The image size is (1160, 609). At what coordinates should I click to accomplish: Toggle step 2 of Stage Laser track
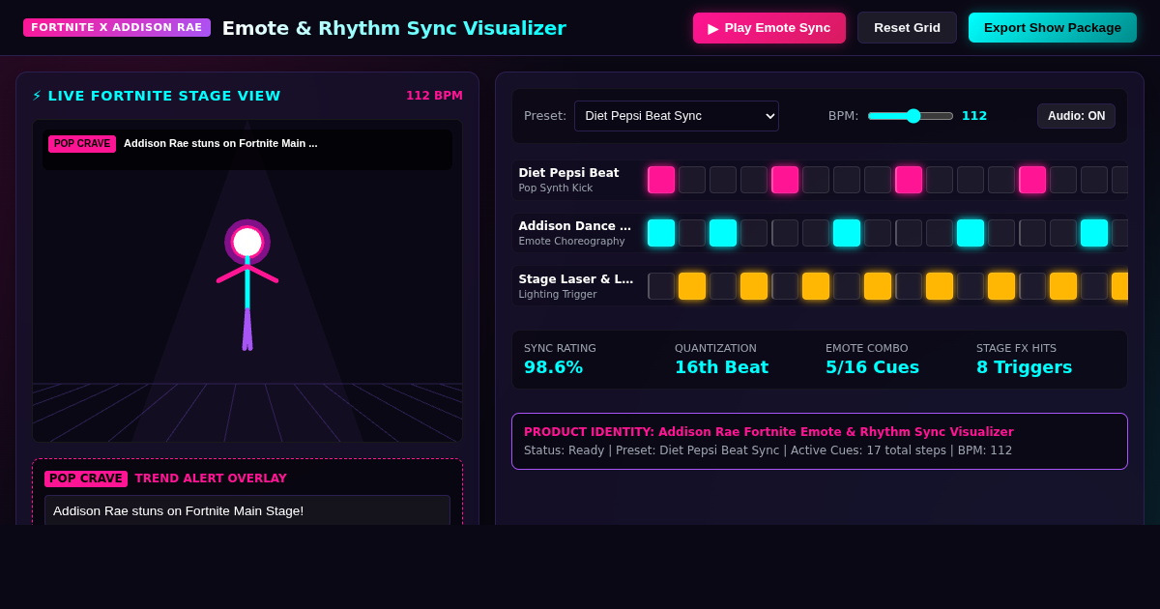pos(692,286)
